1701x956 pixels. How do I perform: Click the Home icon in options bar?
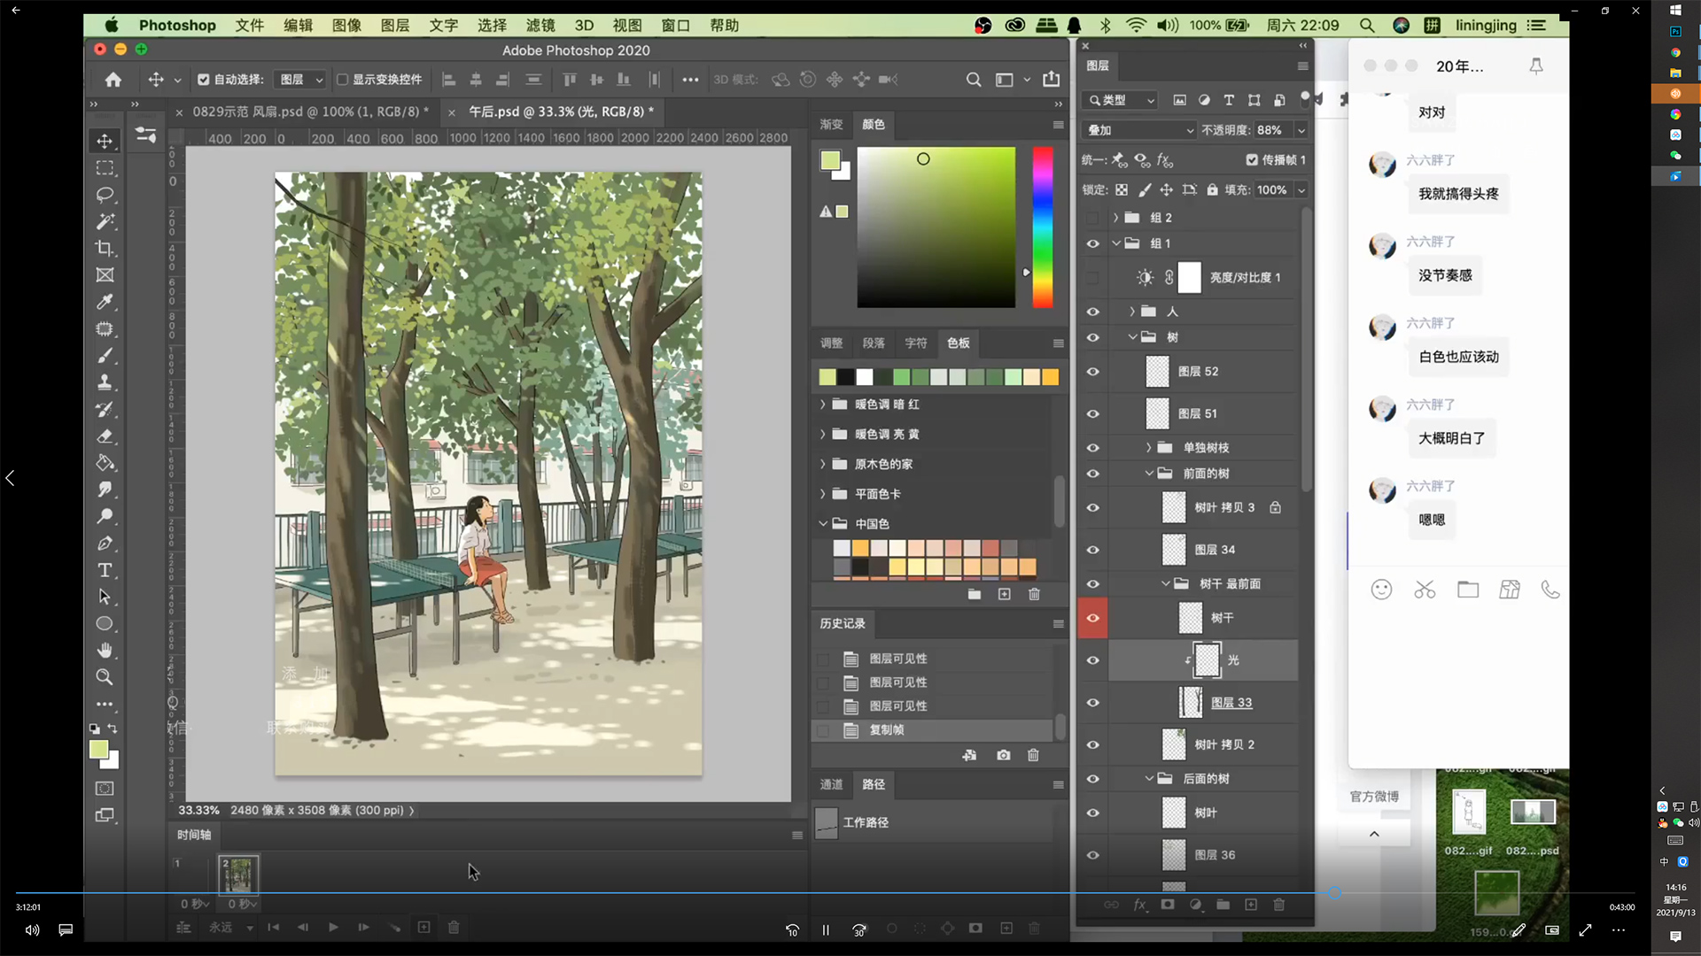(x=113, y=80)
